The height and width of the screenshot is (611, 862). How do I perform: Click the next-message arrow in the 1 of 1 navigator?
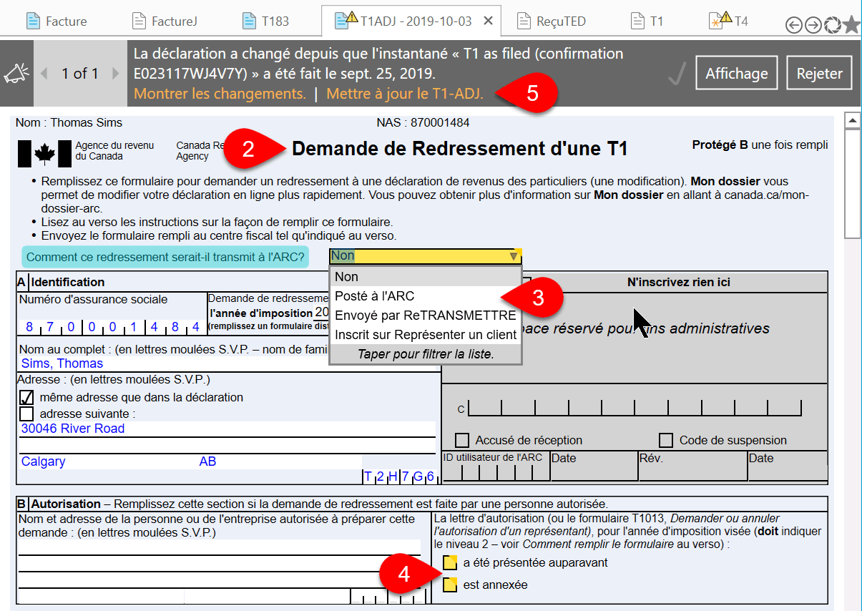tap(114, 72)
